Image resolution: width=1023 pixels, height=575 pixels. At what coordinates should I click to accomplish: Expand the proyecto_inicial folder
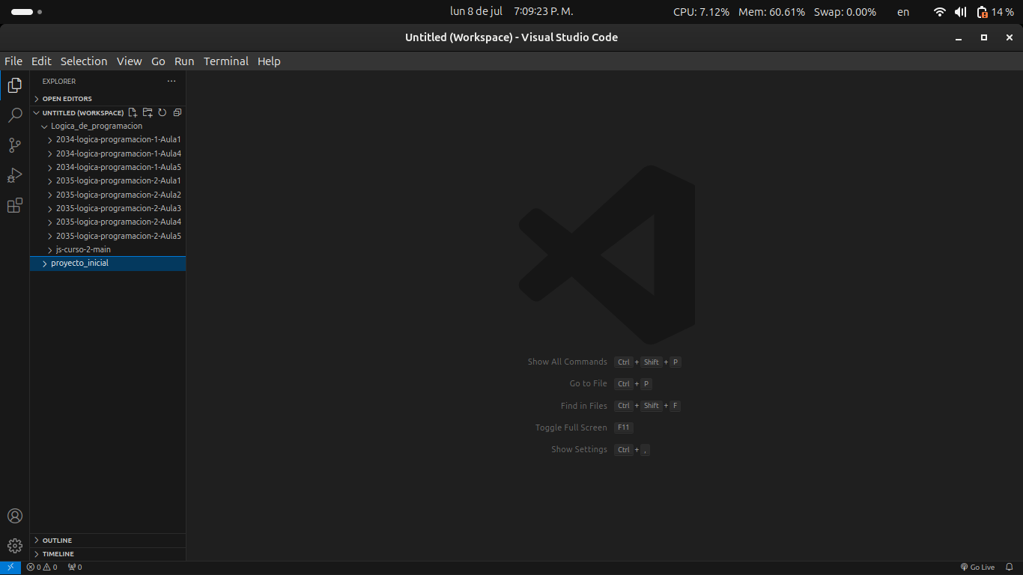(x=108, y=264)
